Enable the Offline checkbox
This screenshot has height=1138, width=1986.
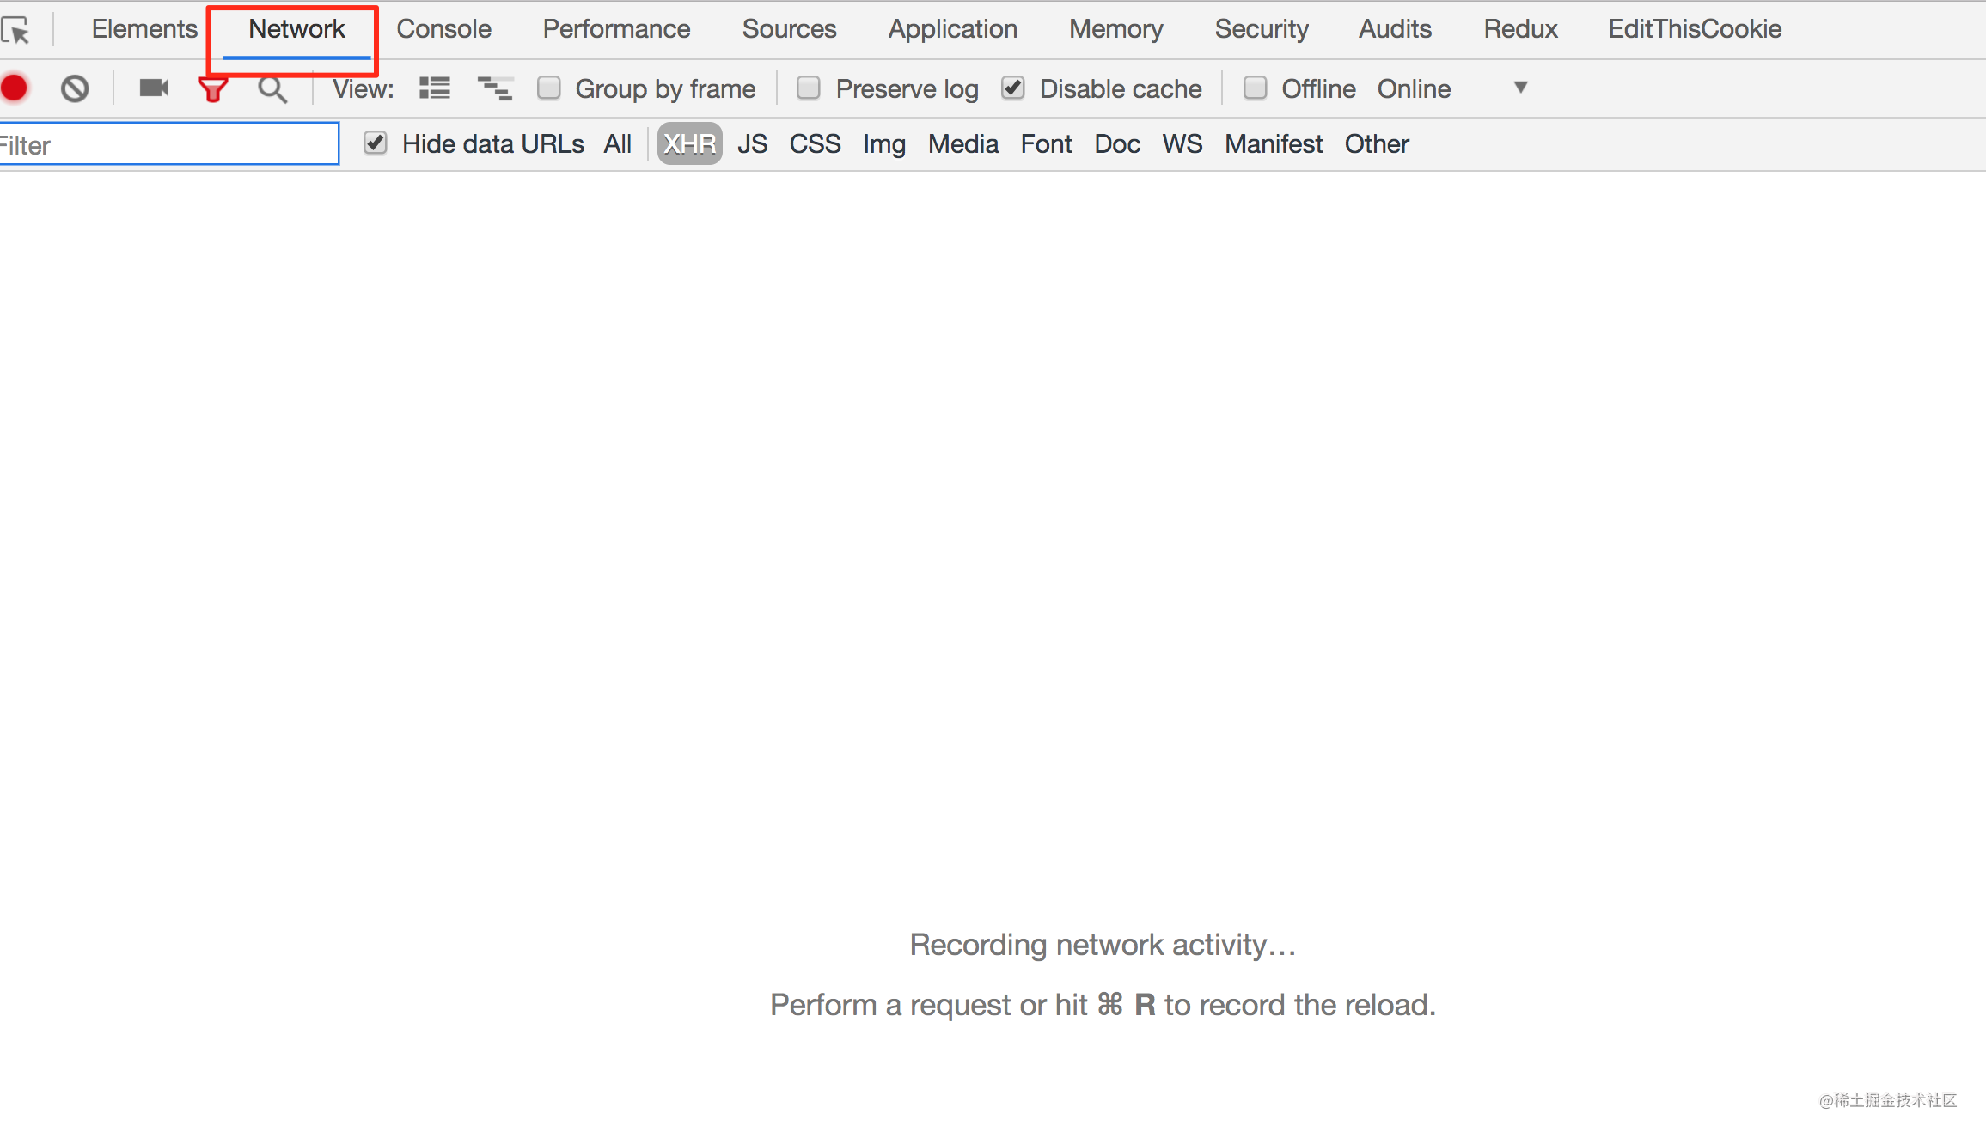click(x=1256, y=88)
